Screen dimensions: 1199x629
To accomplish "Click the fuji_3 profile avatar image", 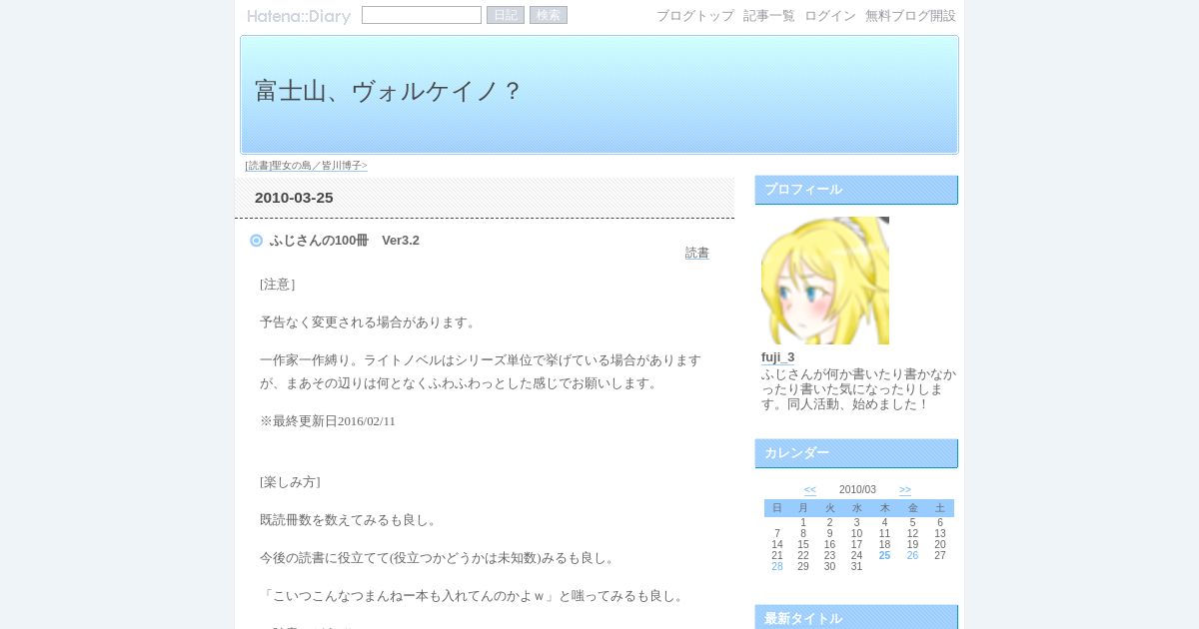I will coord(825,281).
